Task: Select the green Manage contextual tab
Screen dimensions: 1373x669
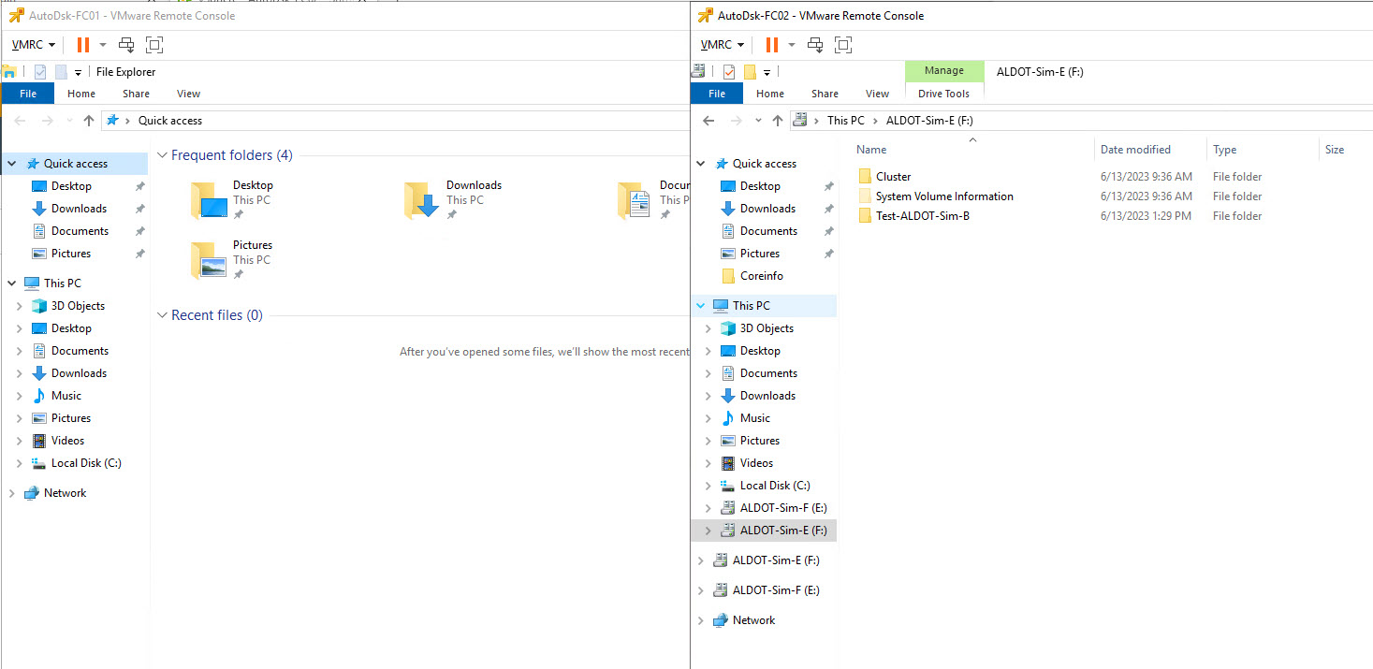Action: 944,71
